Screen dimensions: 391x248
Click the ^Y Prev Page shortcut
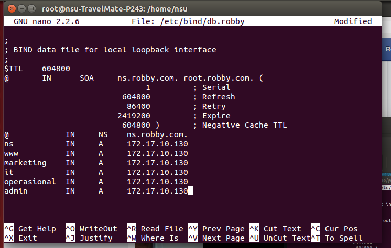(216, 229)
